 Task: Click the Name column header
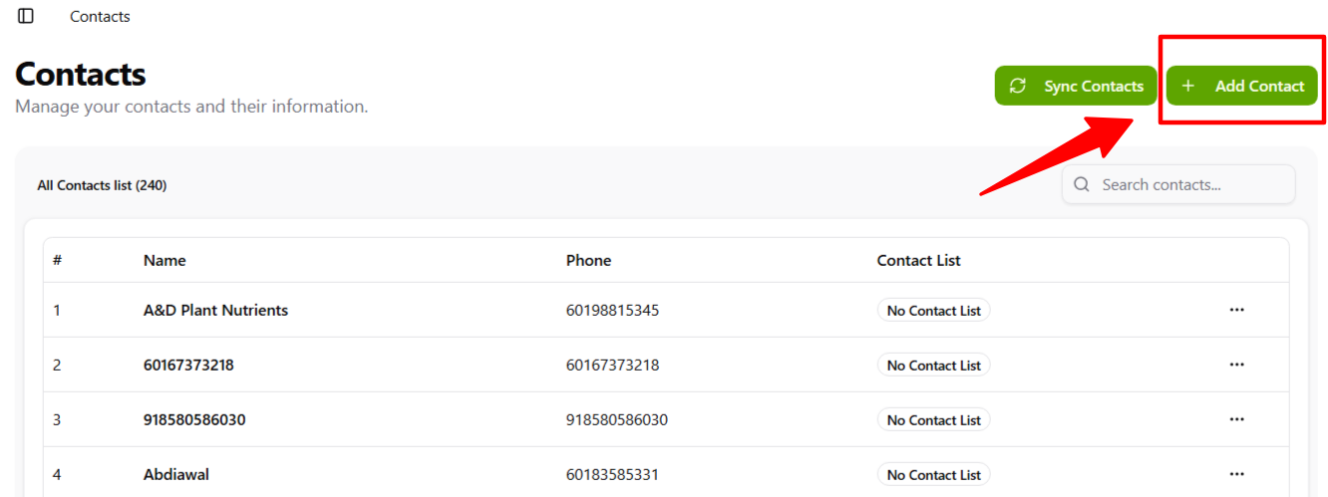tap(165, 261)
